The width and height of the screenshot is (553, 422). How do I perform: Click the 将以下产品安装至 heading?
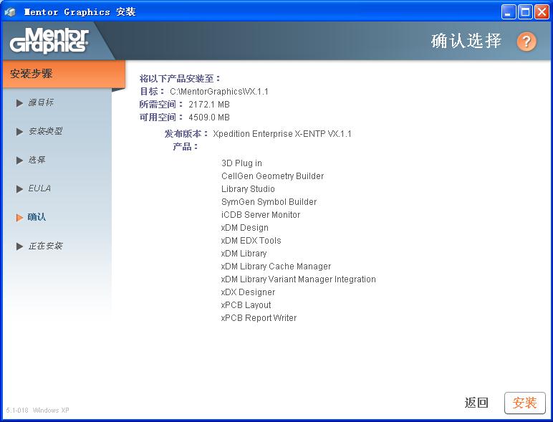click(180, 78)
